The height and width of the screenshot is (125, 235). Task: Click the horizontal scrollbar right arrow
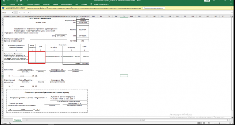(x=230, y=120)
